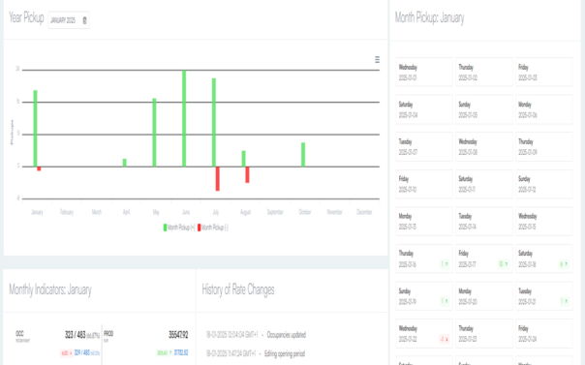Click green up-arrow badge on Sunday 2025-01-19
Viewport: 585px width, 365px height.
coord(445,301)
